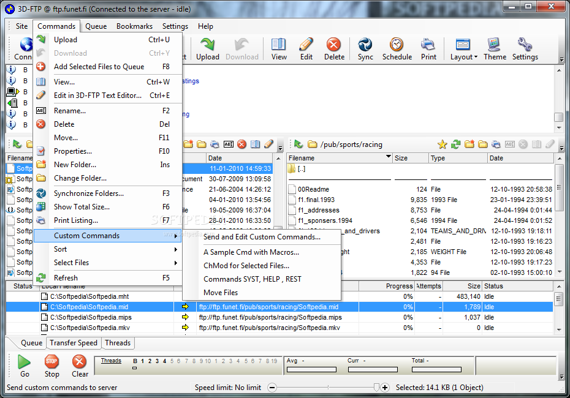570x398 pixels.
Task: Click the Upload toolbar button
Action: [208, 49]
